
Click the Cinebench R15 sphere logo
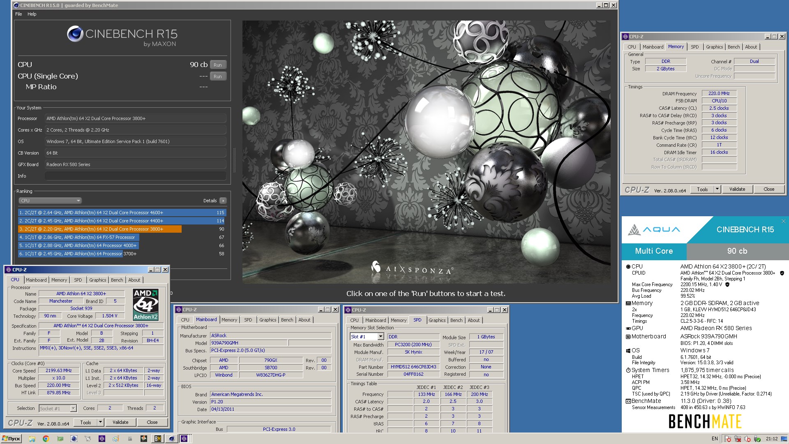[x=75, y=34]
